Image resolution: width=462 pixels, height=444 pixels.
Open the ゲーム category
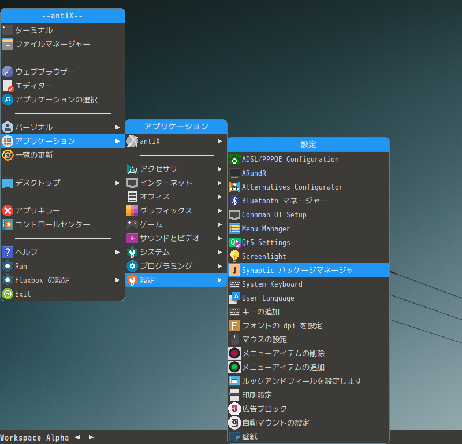(176, 224)
